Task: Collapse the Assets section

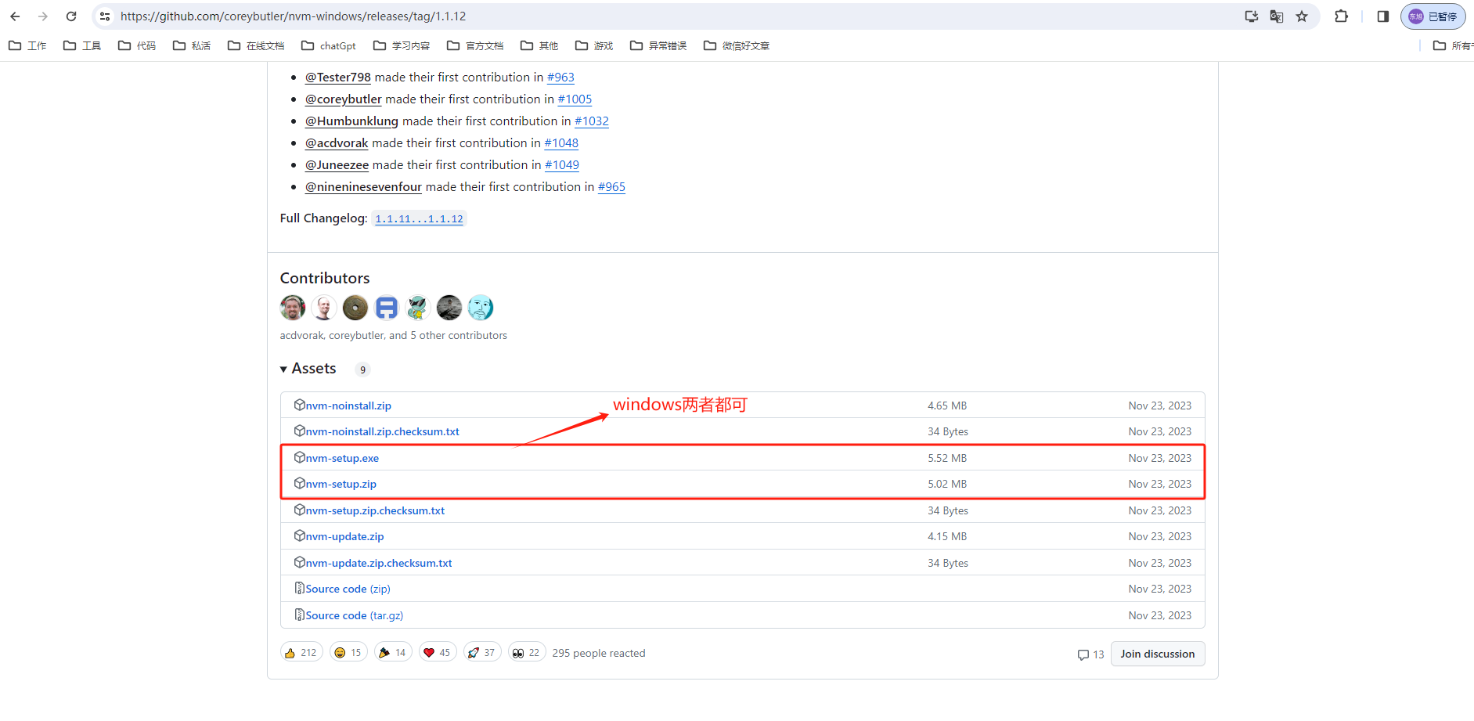Action: click(283, 368)
